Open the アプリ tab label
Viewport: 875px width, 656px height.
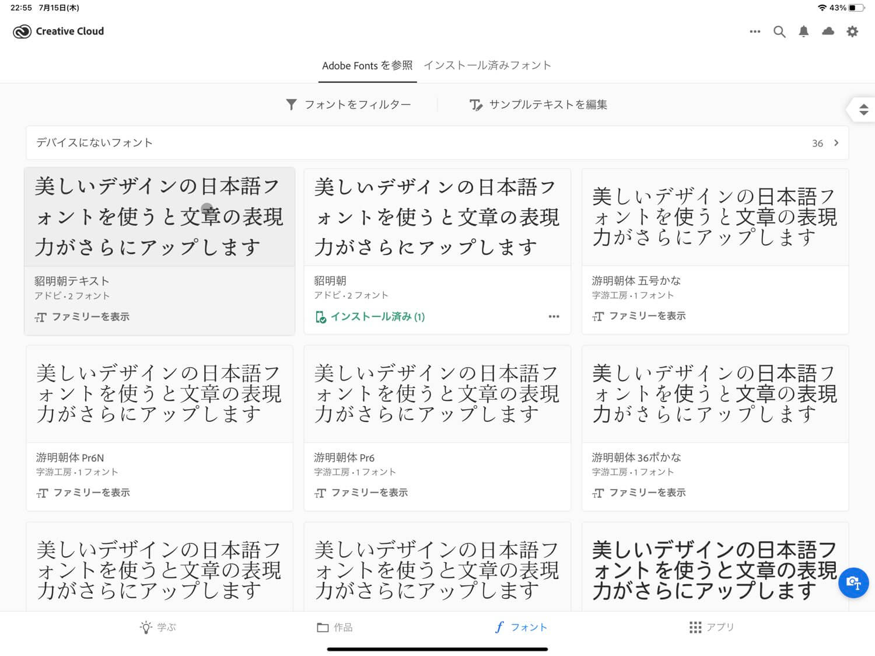coord(720,627)
